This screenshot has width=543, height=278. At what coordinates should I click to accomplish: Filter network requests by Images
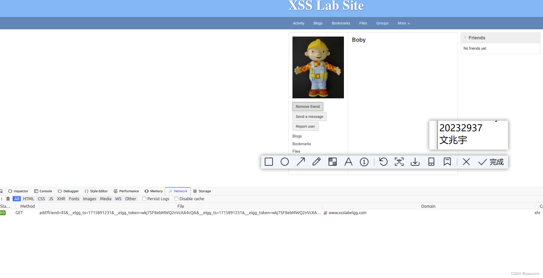[x=90, y=199]
